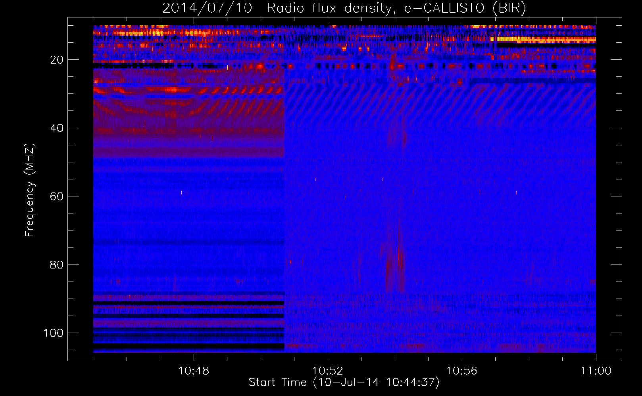Click the 11:00 time tick label

point(596,371)
